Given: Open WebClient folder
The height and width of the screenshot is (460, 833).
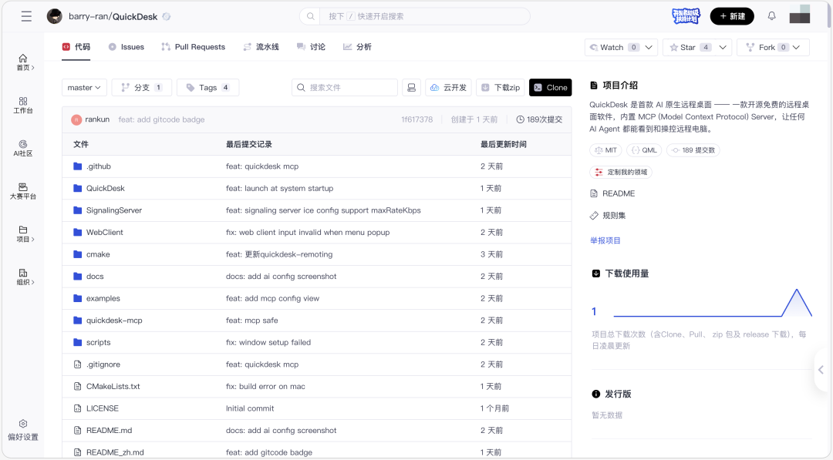Looking at the screenshot, I should tap(105, 233).
